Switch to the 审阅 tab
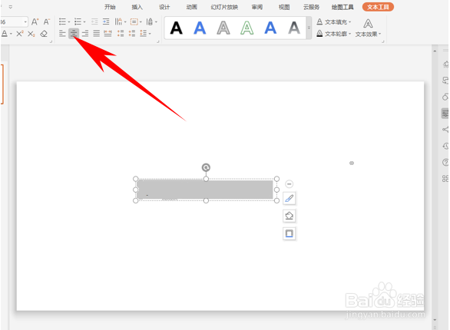 (x=256, y=7)
